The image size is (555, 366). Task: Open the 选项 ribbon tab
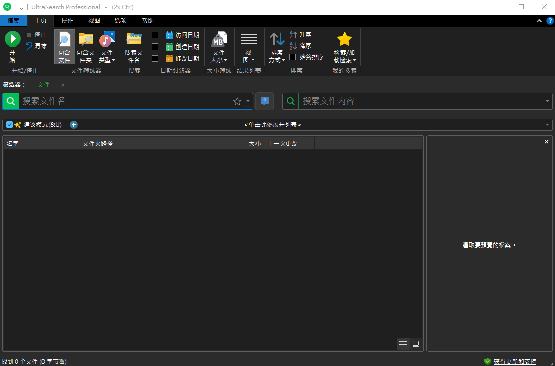click(x=121, y=21)
